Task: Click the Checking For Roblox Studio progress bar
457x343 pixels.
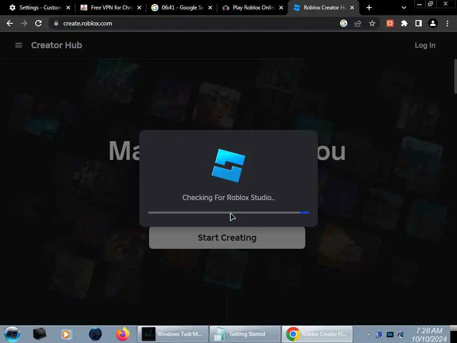Action: pos(228,213)
